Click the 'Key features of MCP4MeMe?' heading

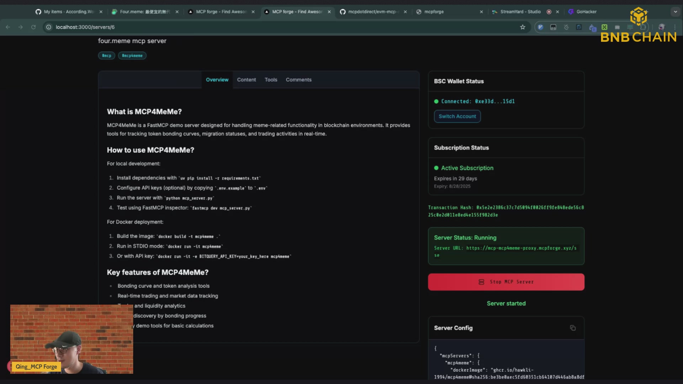point(158,272)
